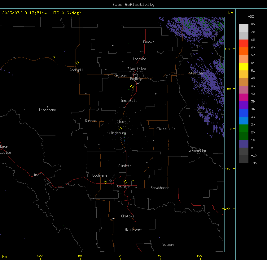Click the 80 value on the dBZ legend
This screenshot has height=260, width=267.
(253, 24)
